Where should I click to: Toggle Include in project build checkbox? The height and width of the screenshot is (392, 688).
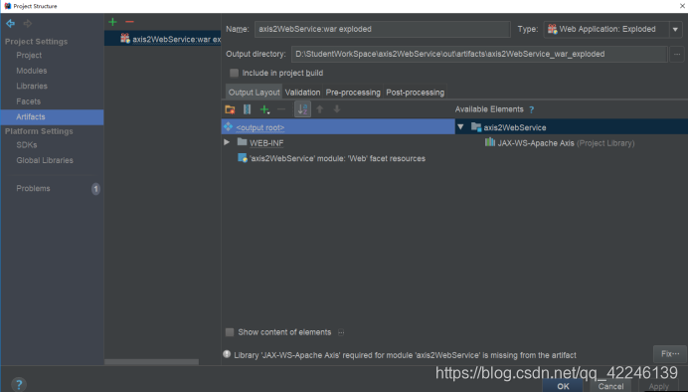235,73
